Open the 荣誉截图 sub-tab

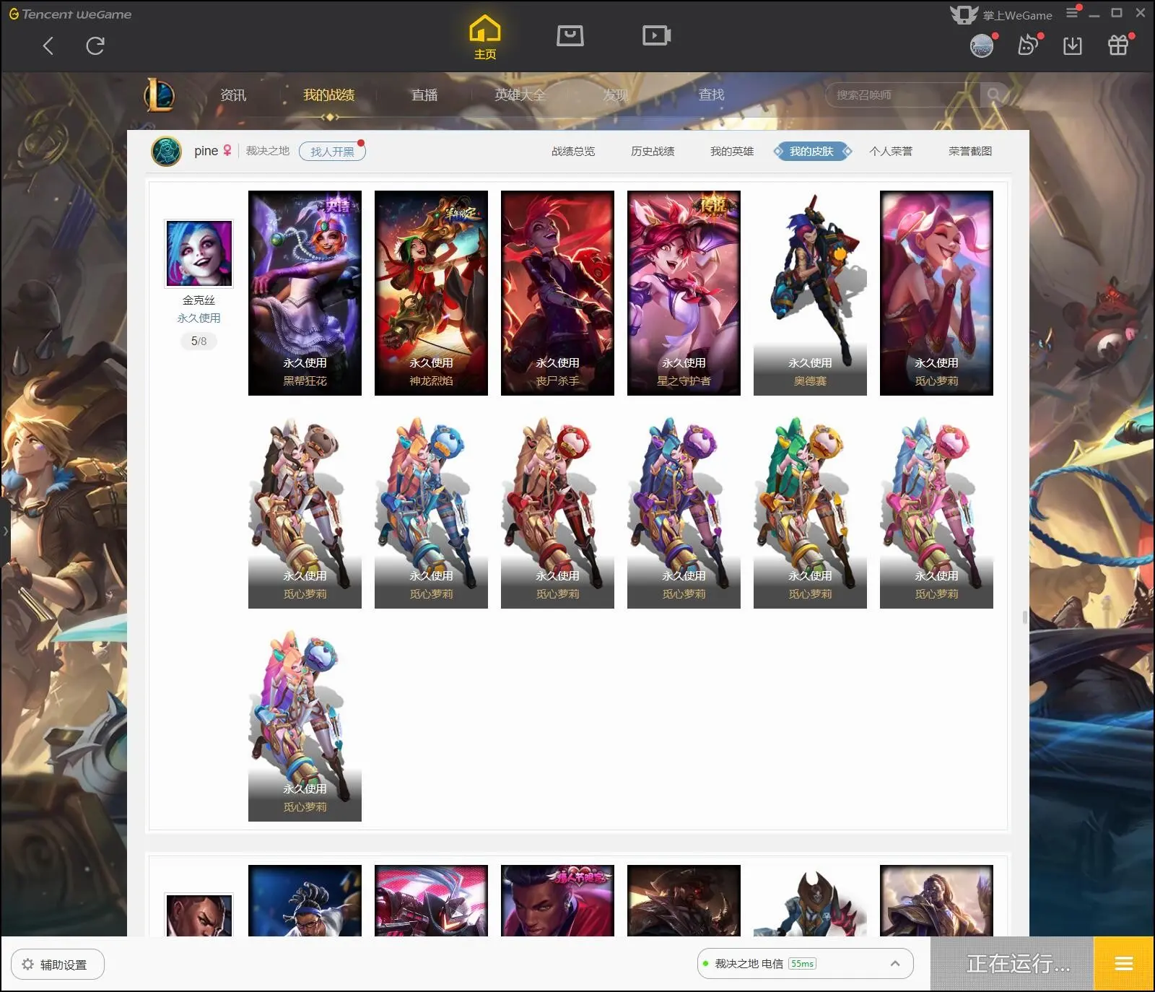[x=970, y=151]
